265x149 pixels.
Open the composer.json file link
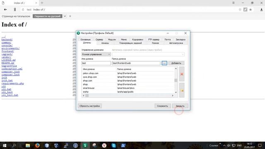10,72
